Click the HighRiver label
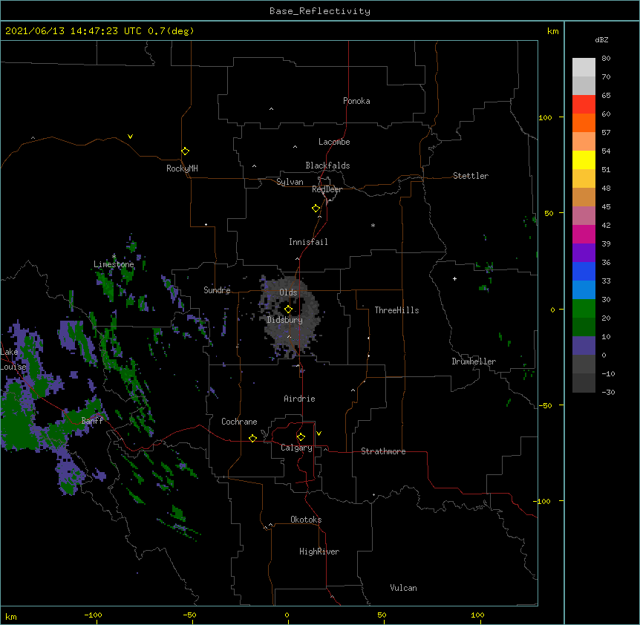The width and height of the screenshot is (640, 625). pos(319,552)
